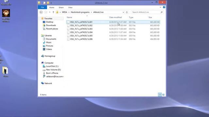Open Born's iPhone device
209x117 pixels.
52,73
